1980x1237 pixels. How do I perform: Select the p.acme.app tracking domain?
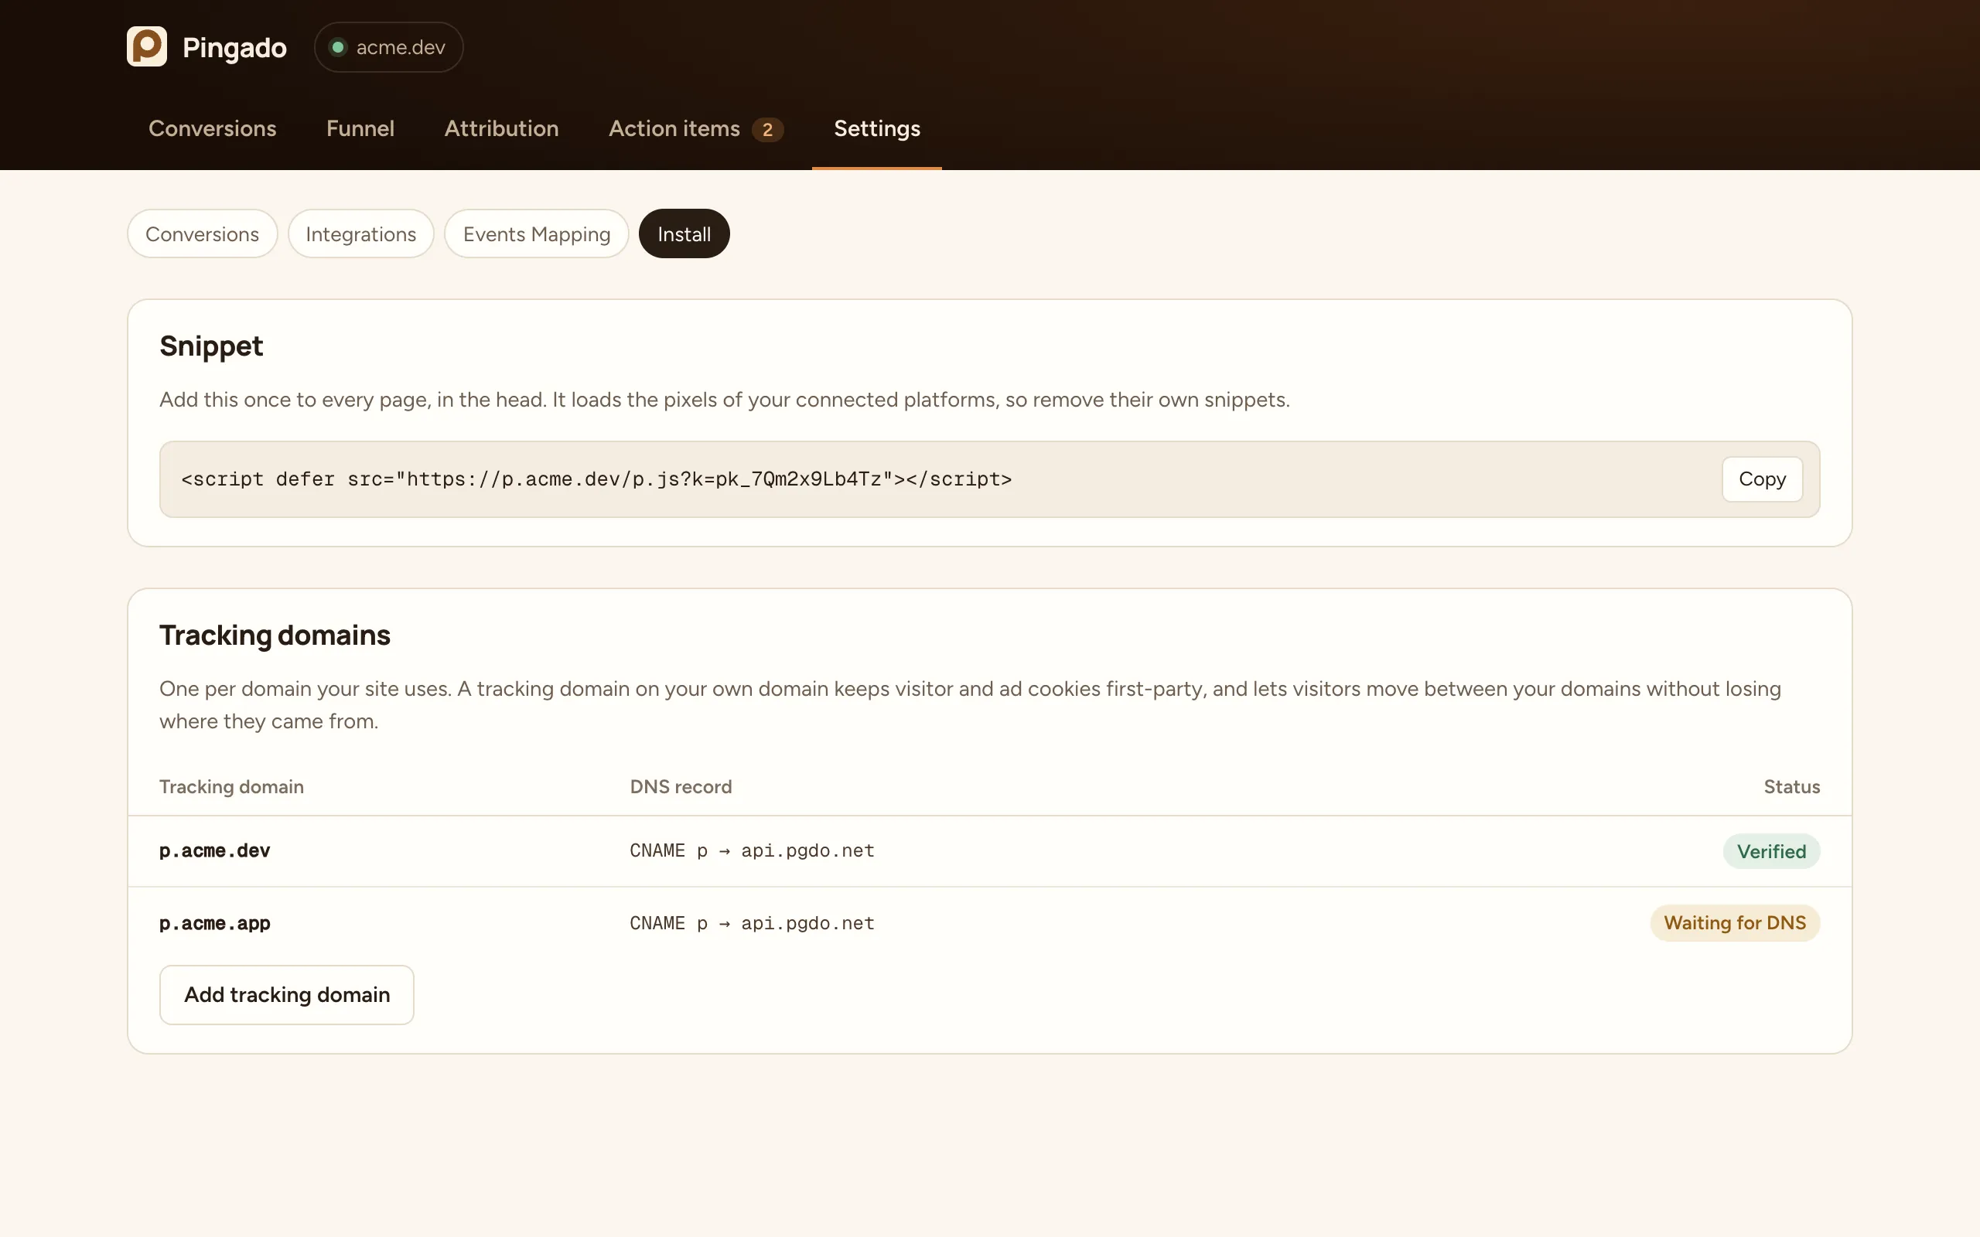[214, 923]
